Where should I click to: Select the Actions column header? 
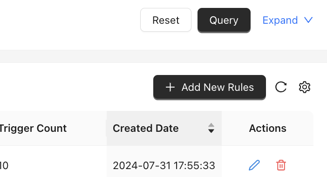(267, 128)
